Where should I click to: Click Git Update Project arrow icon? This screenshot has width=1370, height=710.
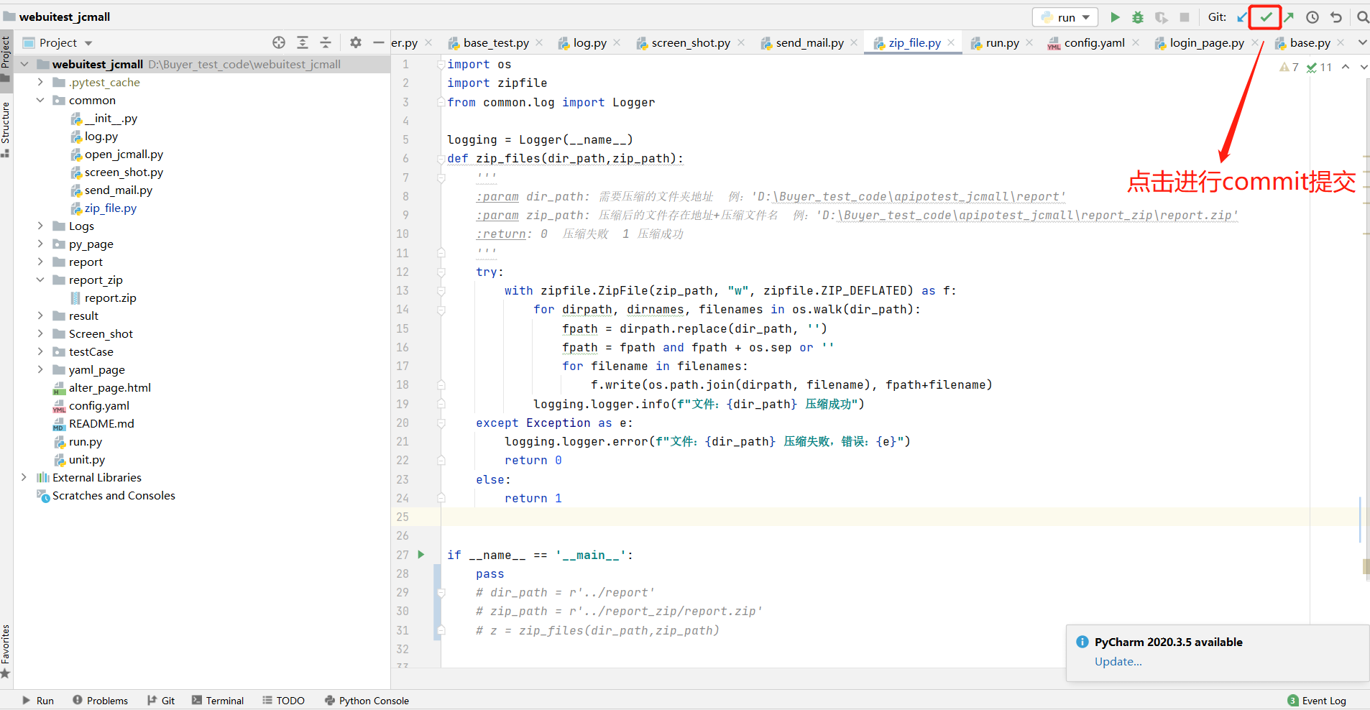click(1242, 17)
